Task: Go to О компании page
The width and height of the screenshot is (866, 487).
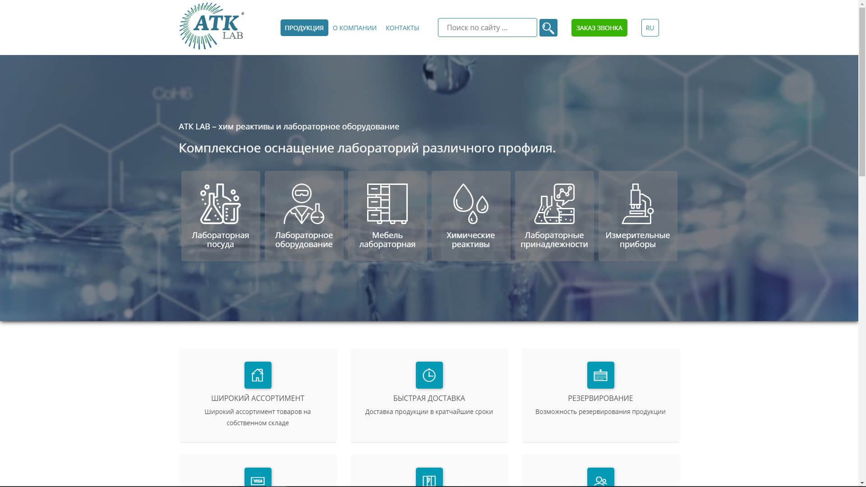Action: click(x=355, y=28)
